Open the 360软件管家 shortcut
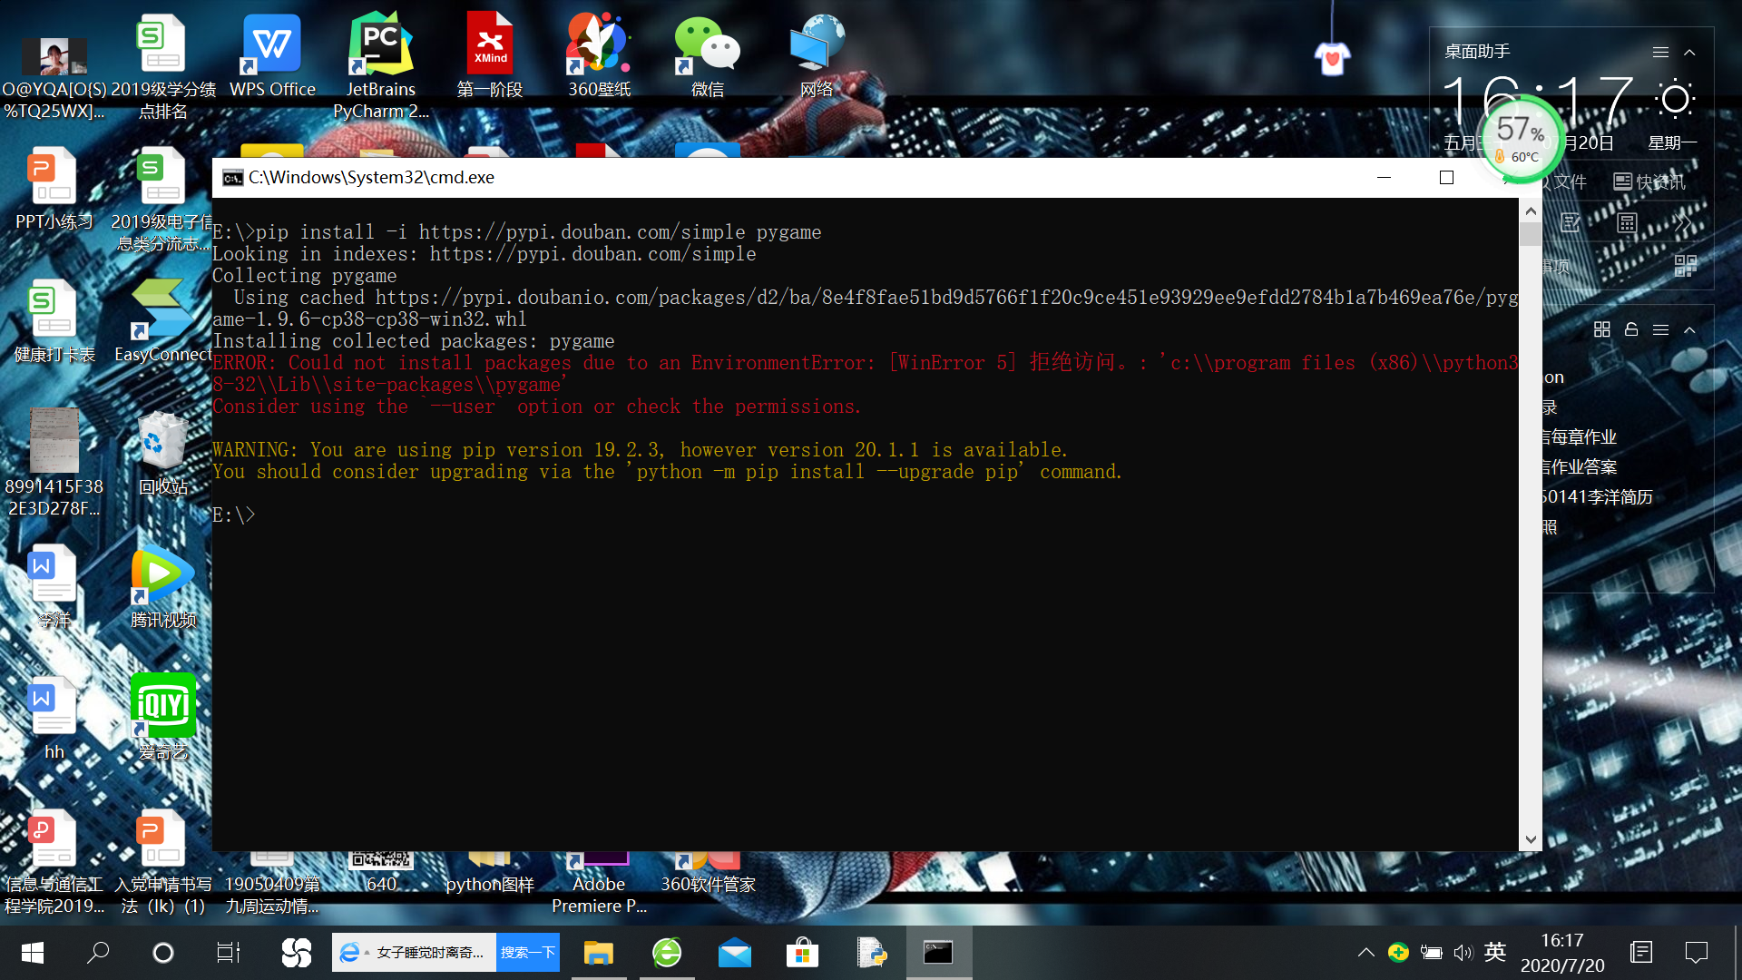Viewport: 1742px width, 980px height. (x=708, y=873)
